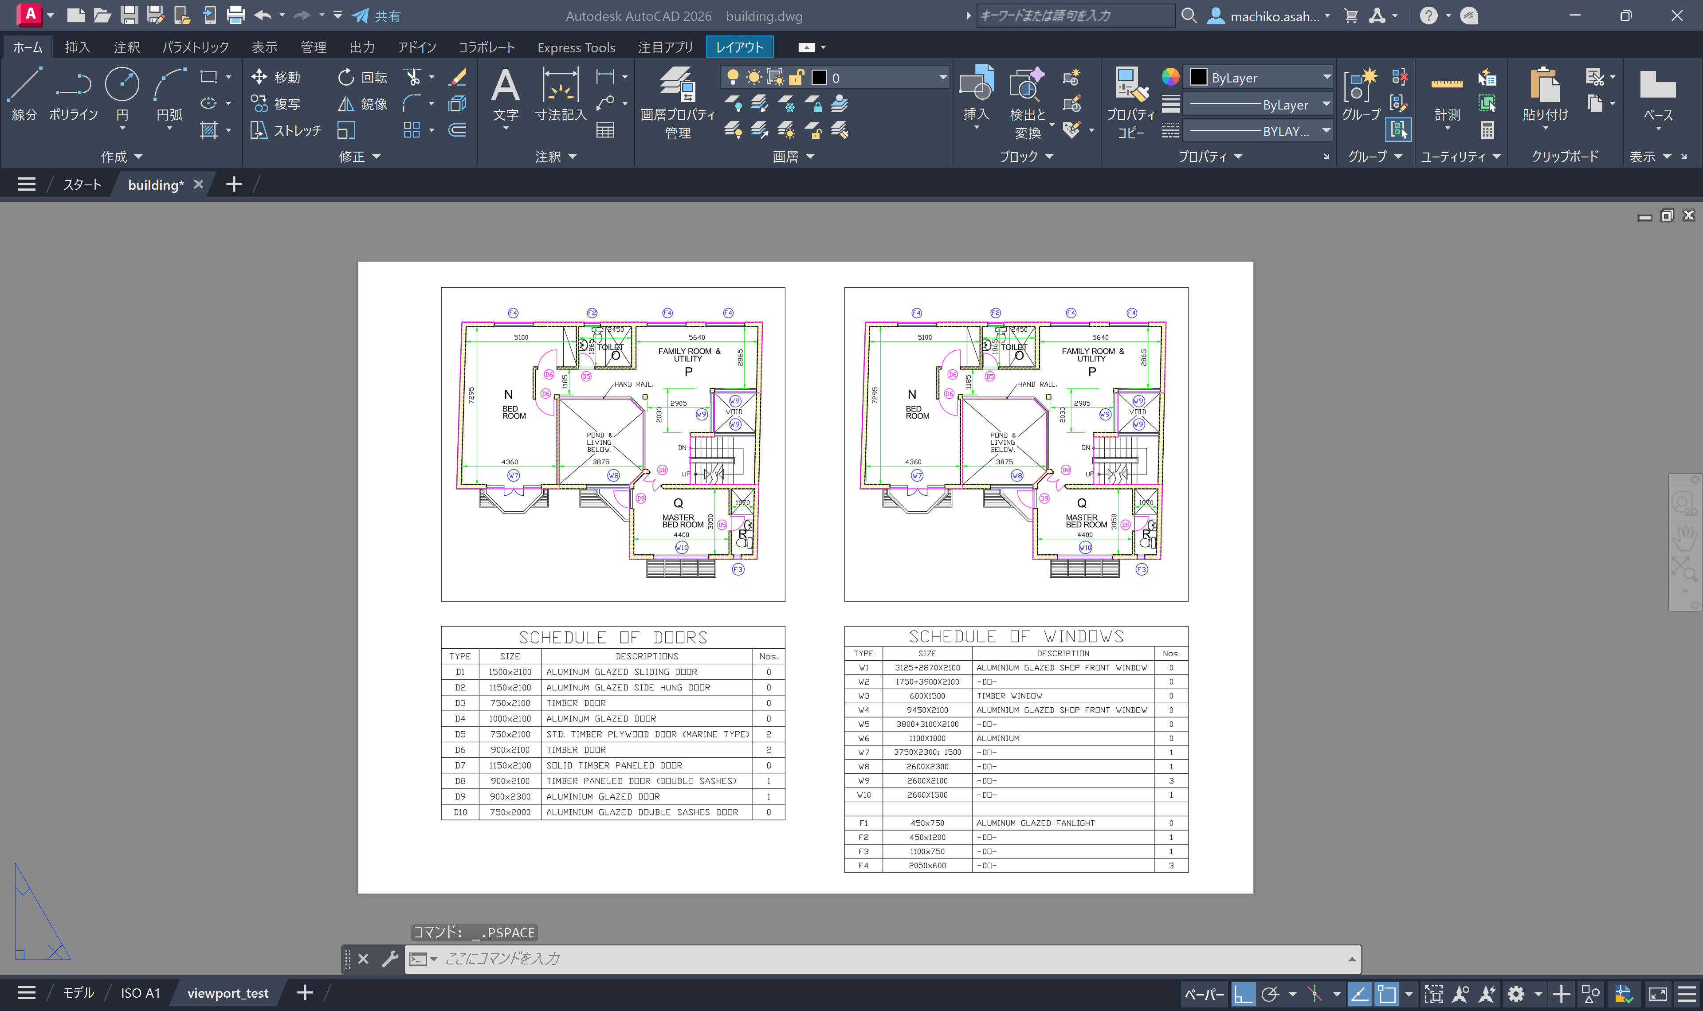Open the Annotate (注釈) ribbon tab
1703x1011 pixels.
(127, 47)
